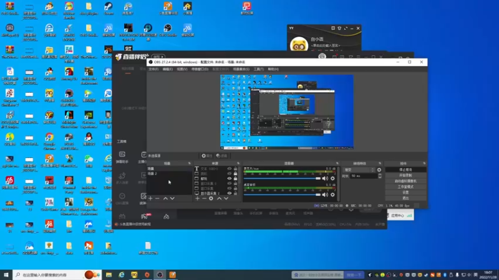Move the source down in Sources panel

[x=226, y=198]
